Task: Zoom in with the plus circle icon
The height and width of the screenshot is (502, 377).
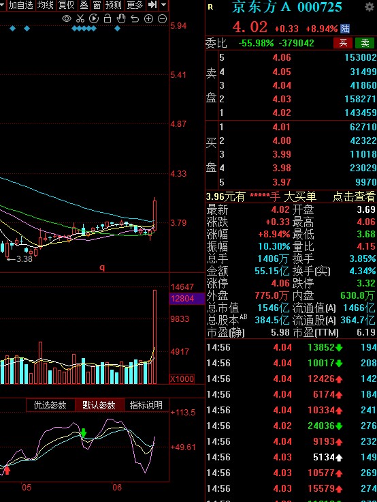Action: point(148,19)
